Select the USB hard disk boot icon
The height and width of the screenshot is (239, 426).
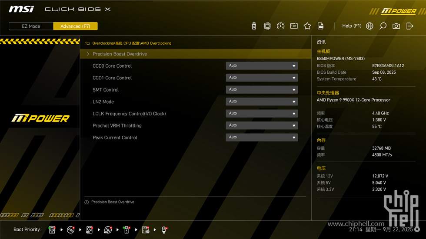click(90, 230)
